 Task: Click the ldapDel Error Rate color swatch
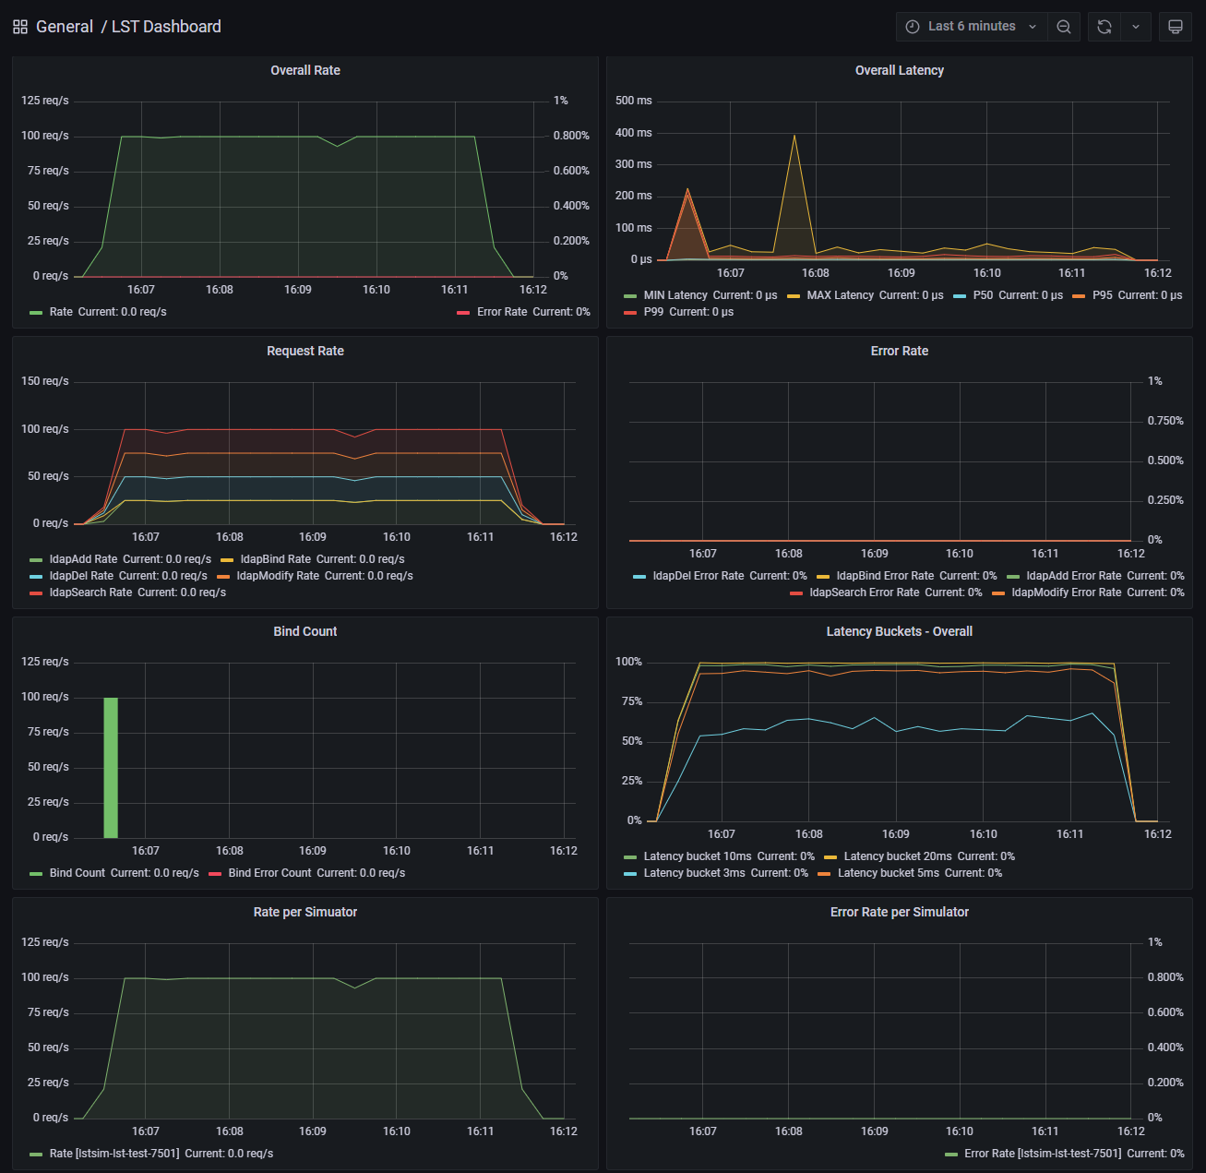pos(639,577)
